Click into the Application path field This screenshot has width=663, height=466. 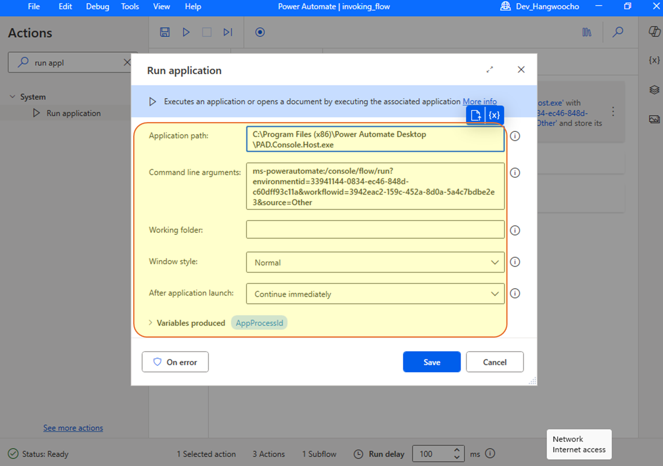[375, 139]
